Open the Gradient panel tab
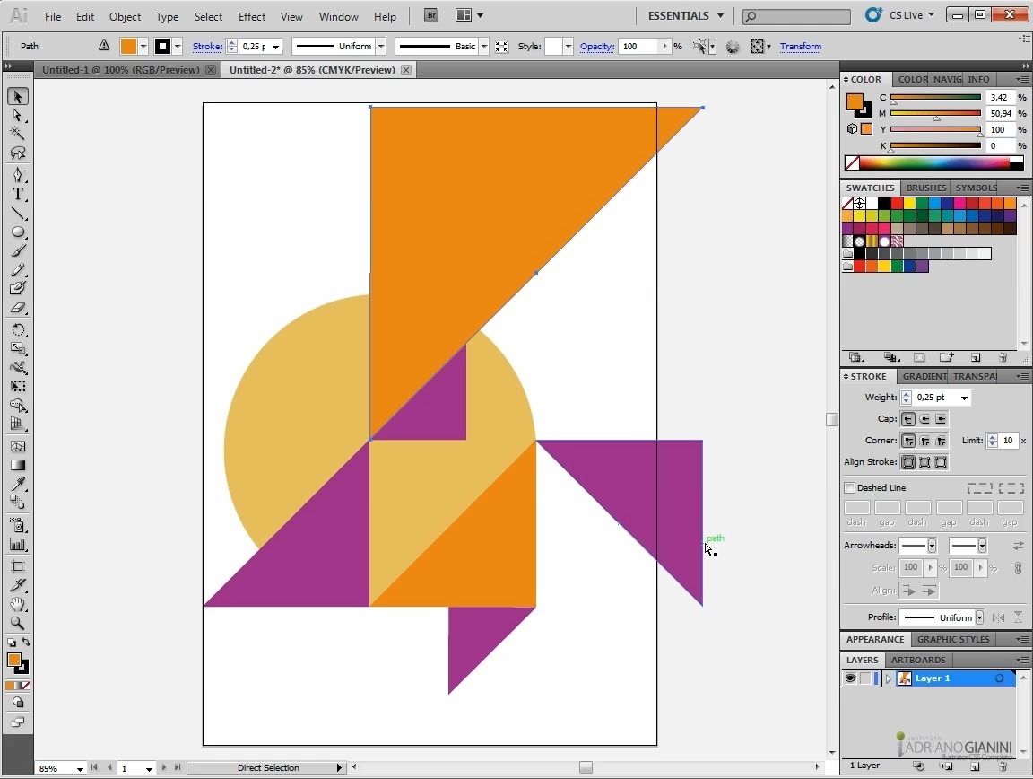The image size is (1033, 779). [x=924, y=376]
